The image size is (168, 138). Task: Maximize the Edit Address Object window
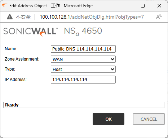click(x=143, y=6)
